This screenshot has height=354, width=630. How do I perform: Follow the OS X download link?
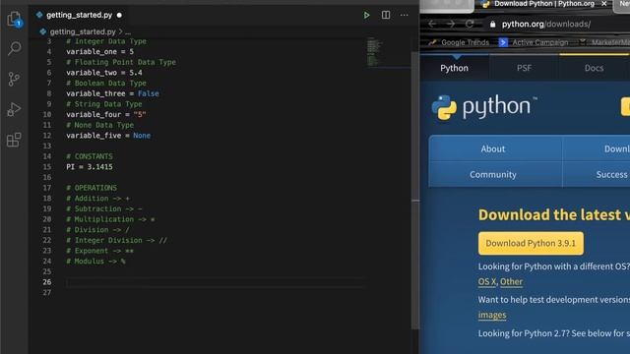[487, 282]
